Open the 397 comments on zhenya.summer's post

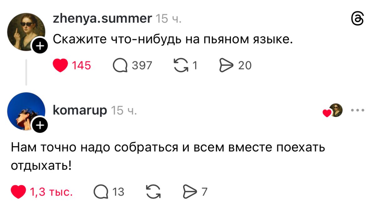pos(120,66)
